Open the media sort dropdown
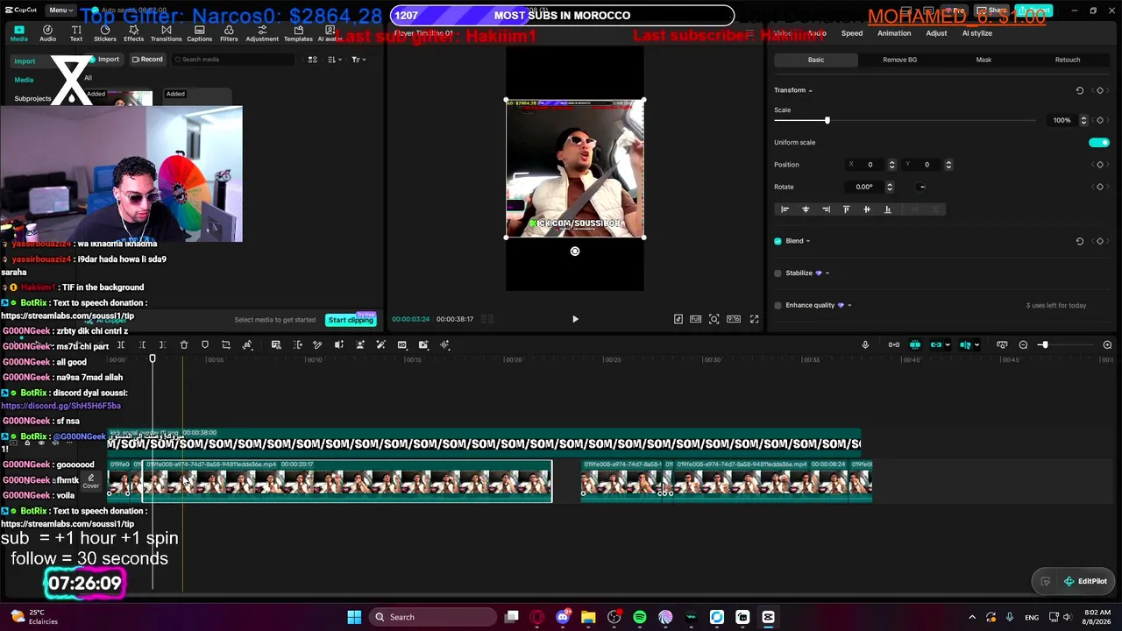The width and height of the screenshot is (1122, 631). point(335,60)
